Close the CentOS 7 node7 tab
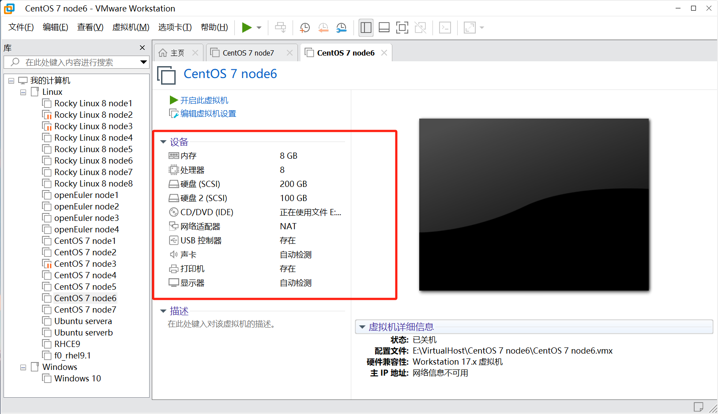The image size is (718, 414). tap(289, 53)
